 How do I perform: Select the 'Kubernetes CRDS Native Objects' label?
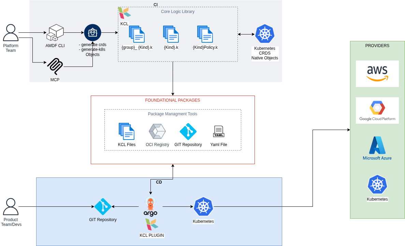click(265, 53)
